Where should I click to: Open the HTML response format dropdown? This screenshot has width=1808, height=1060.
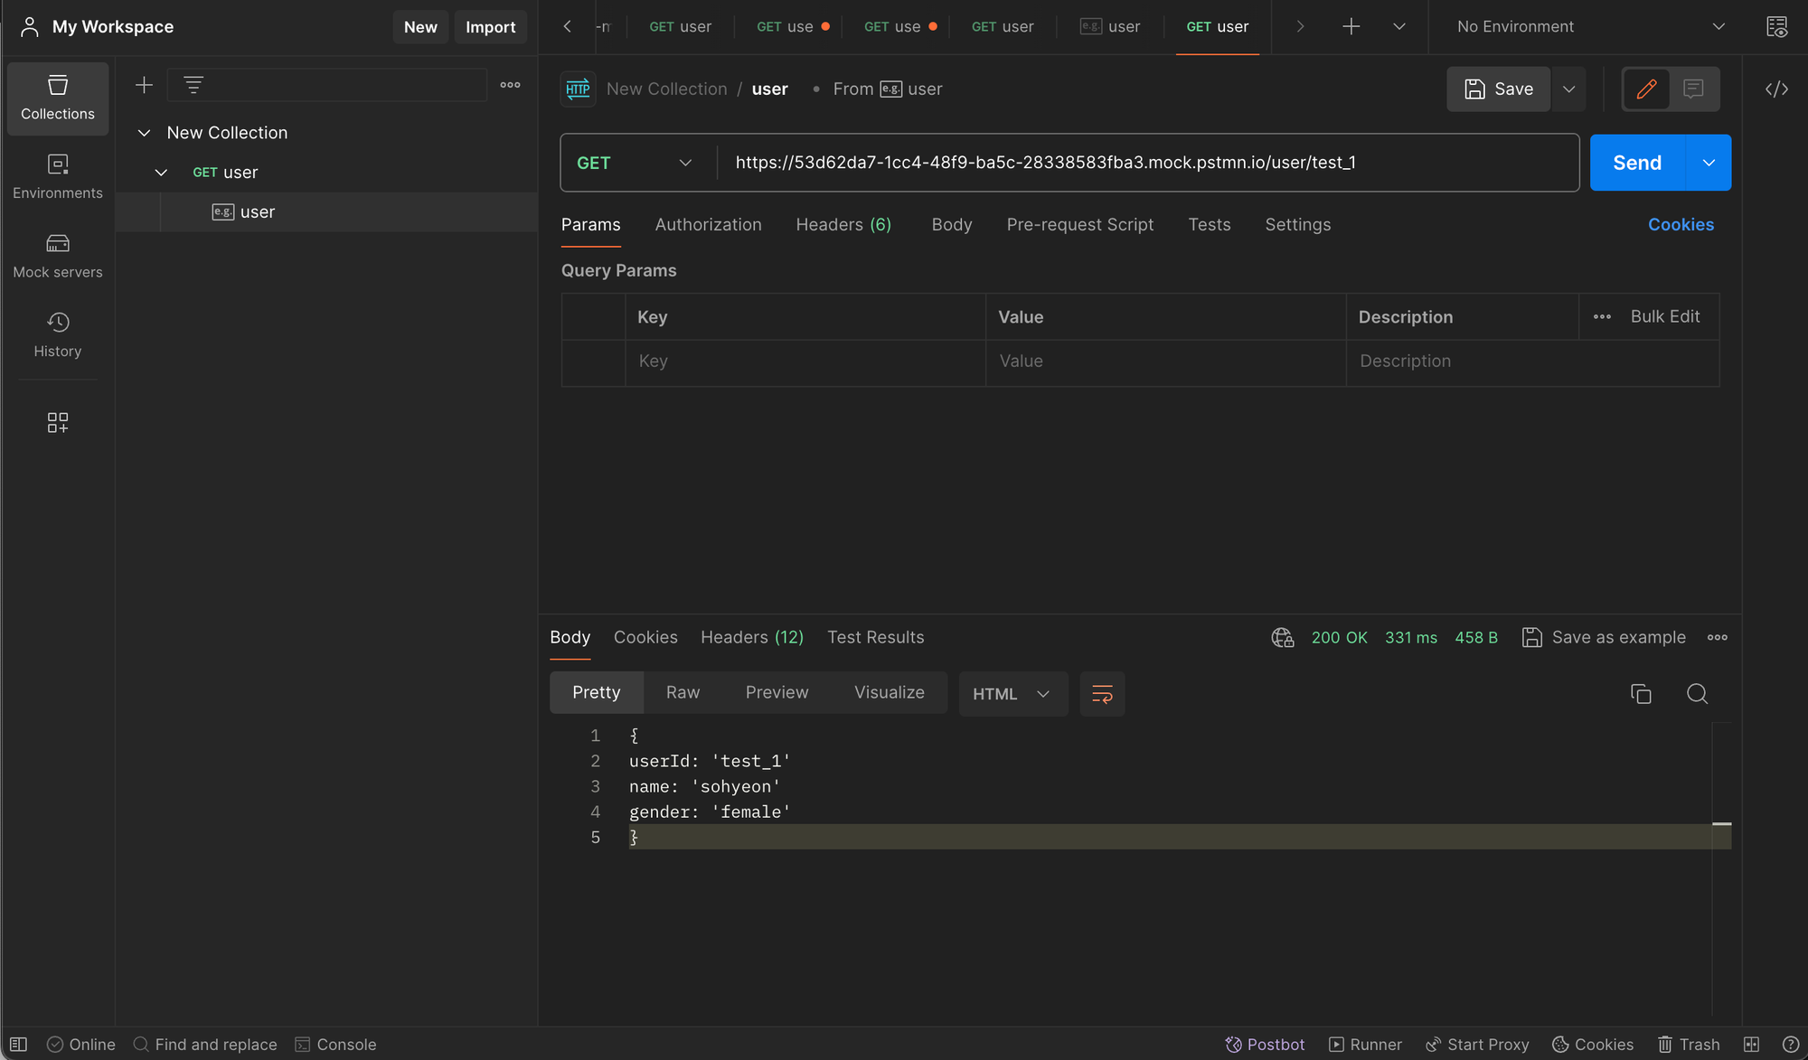[1012, 693]
